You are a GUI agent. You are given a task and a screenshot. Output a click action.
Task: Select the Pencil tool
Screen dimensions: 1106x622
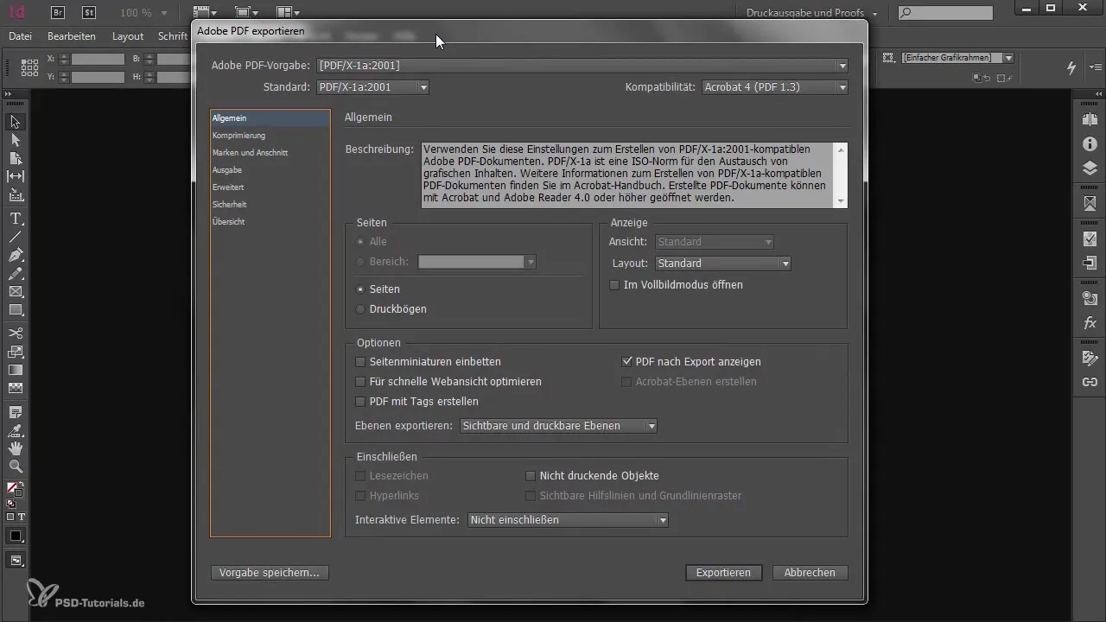16,273
